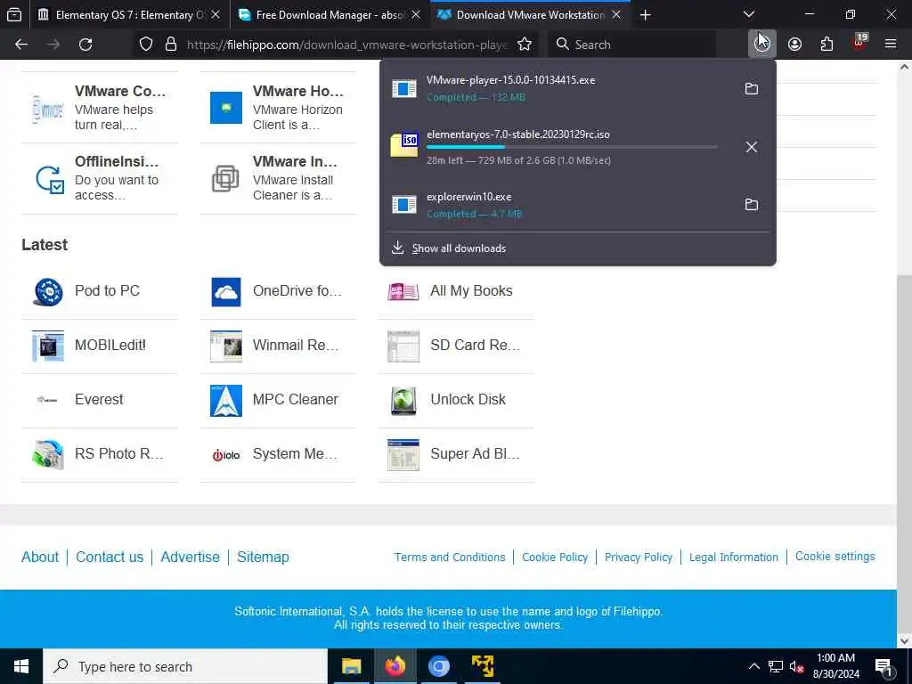Open the About footer link

click(x=40, y=558)
